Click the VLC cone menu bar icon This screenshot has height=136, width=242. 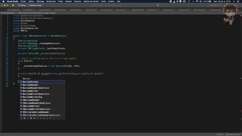pyautogui.click(x=174, y=2)
